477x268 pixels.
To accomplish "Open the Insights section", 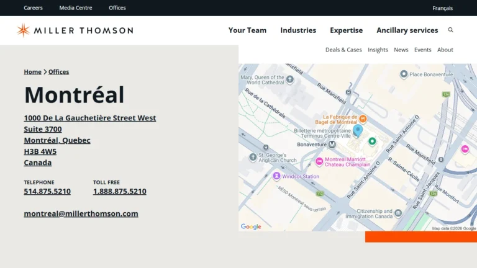I will [x=378, y=50].
